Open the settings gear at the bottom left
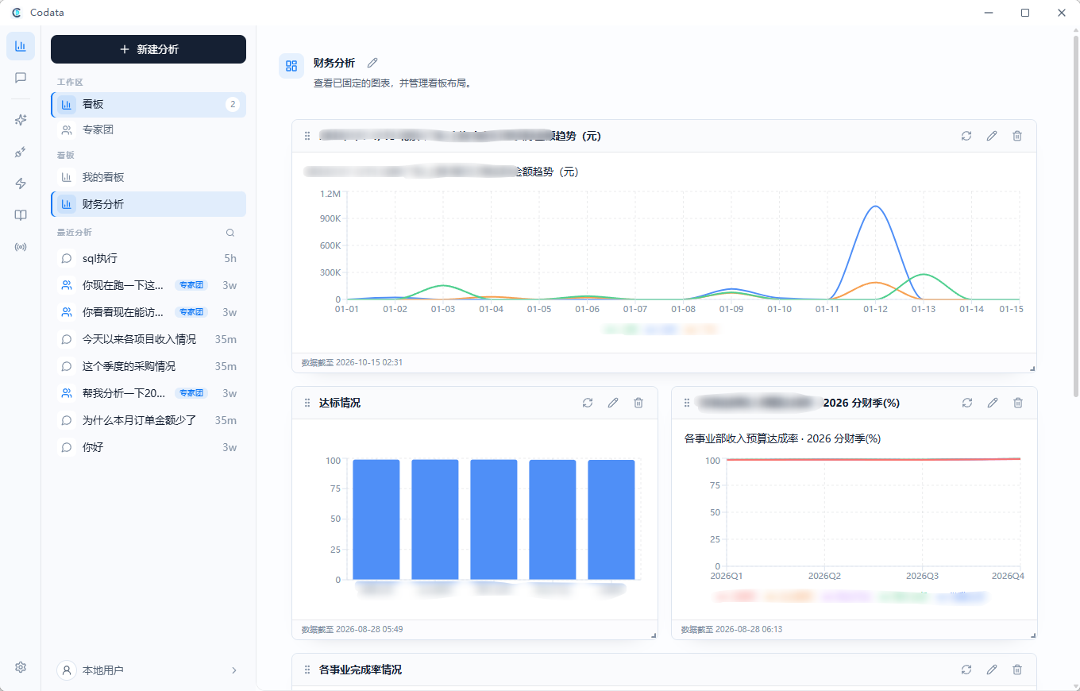The height and width of the screenshot is (691, 1080). tap(21, 667)
